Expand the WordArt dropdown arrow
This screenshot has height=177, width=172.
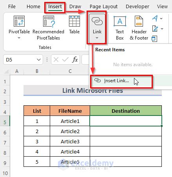click(161, 18)
